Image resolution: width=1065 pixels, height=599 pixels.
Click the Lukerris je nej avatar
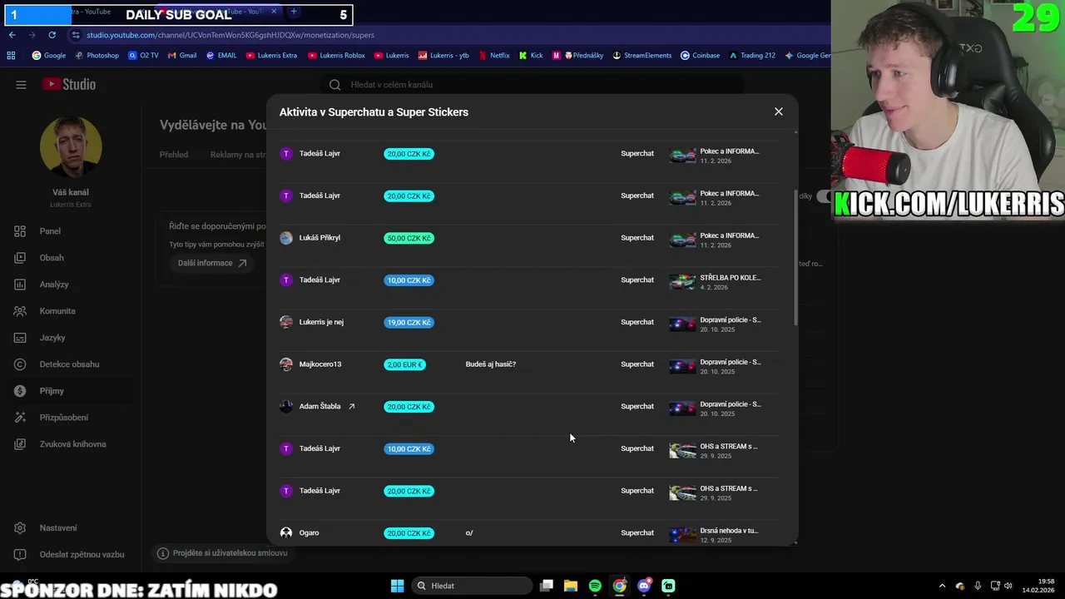286,322
